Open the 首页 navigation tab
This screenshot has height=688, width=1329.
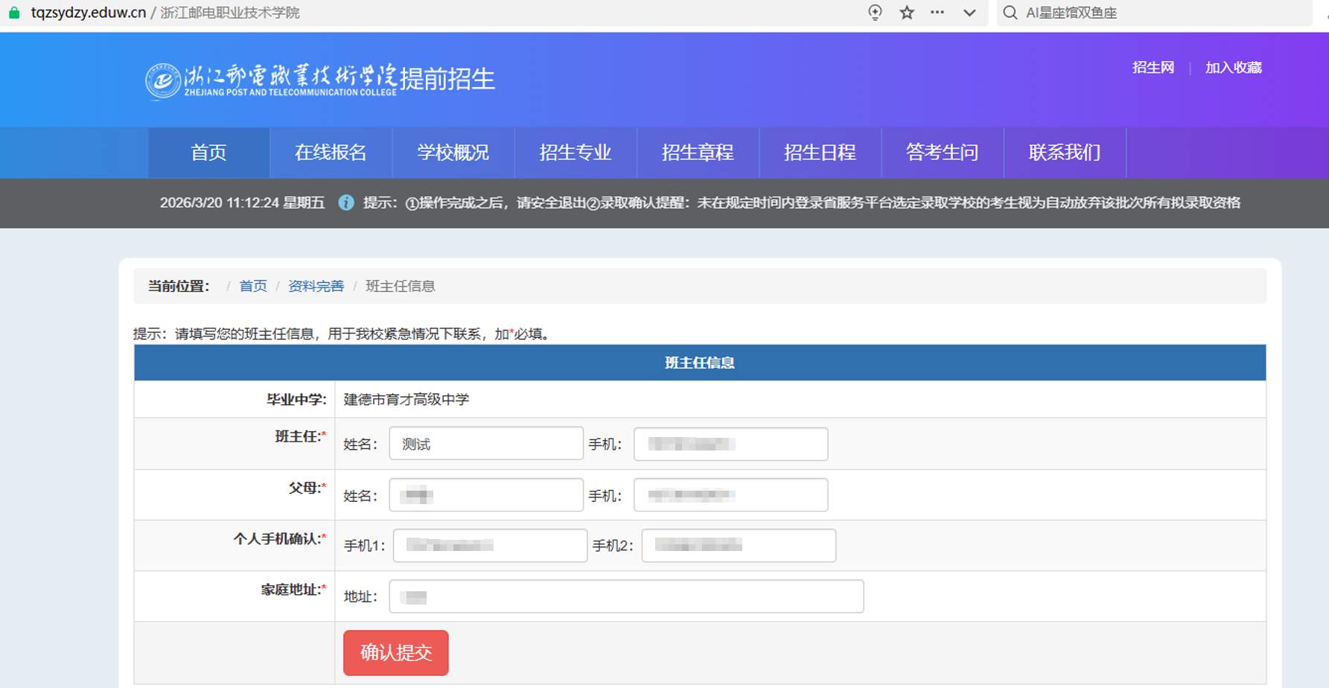[x=208, y=153]
